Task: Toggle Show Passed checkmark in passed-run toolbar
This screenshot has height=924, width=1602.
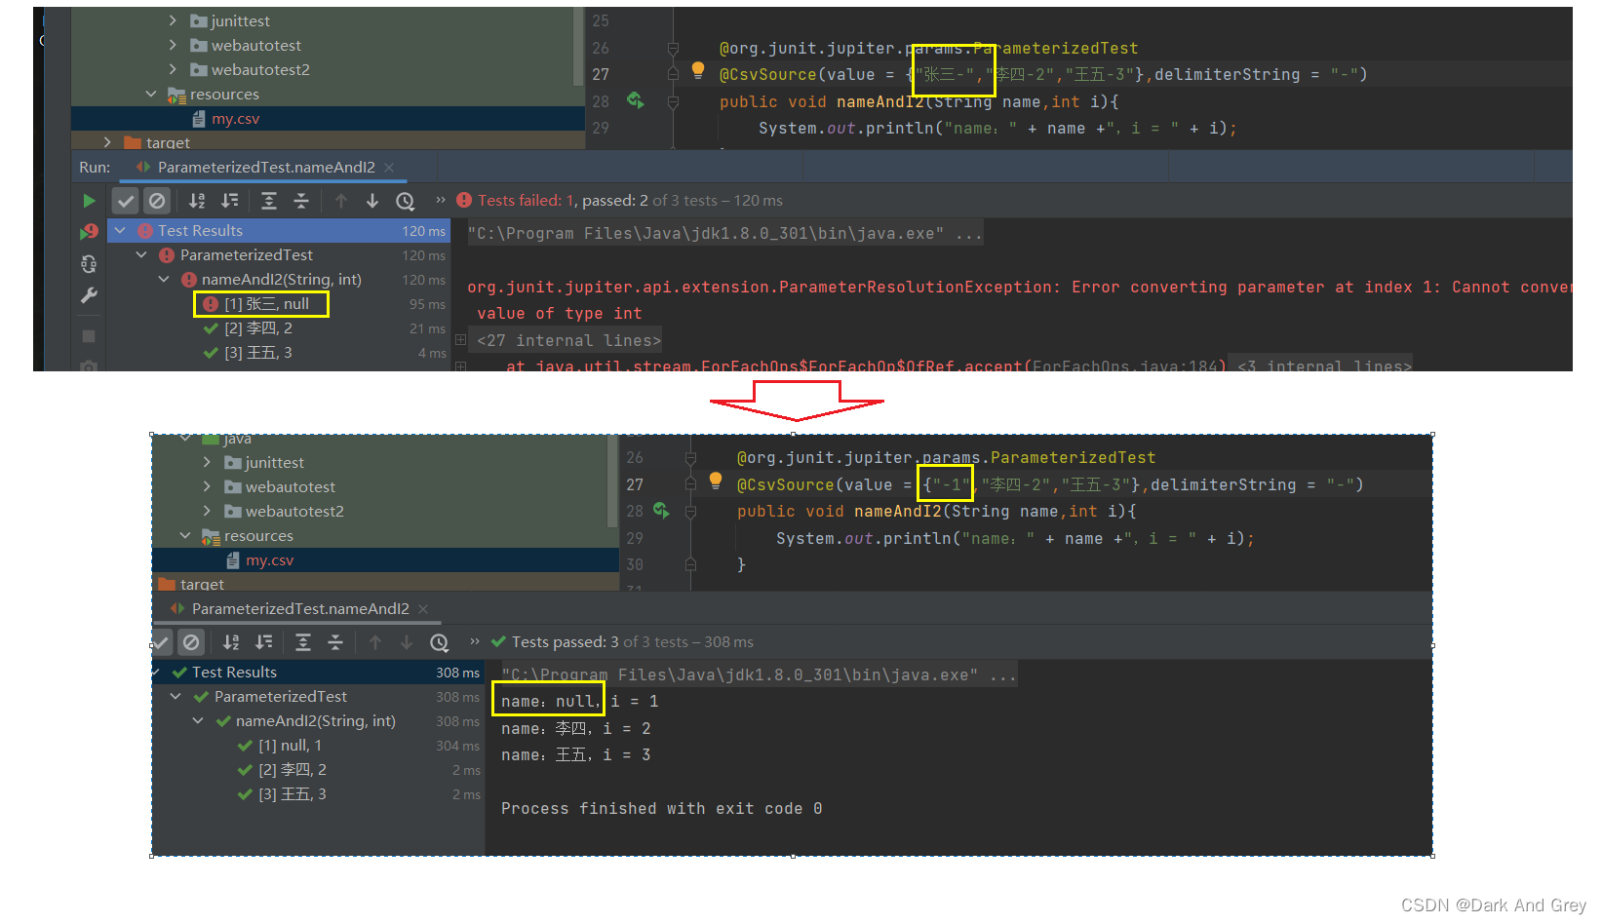Action: coord(162,642)
